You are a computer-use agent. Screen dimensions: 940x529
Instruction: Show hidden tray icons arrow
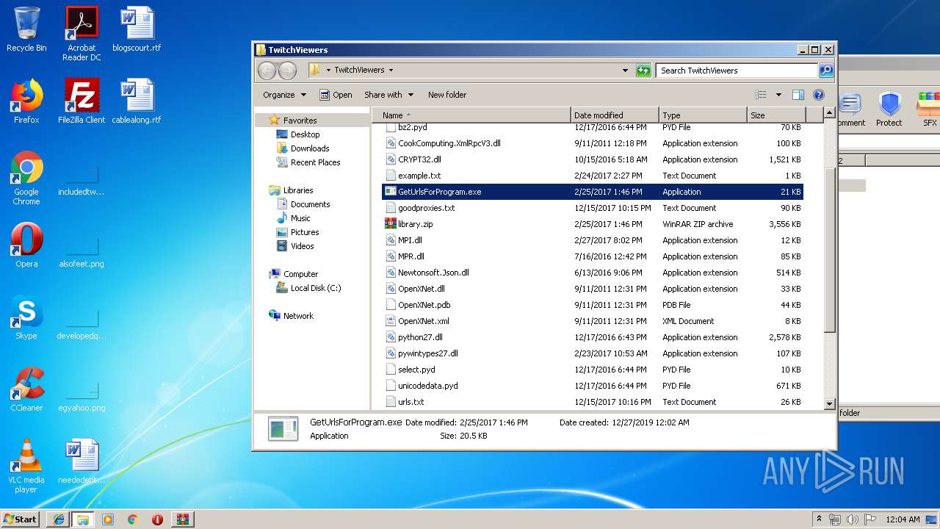(x=819, y=519)
